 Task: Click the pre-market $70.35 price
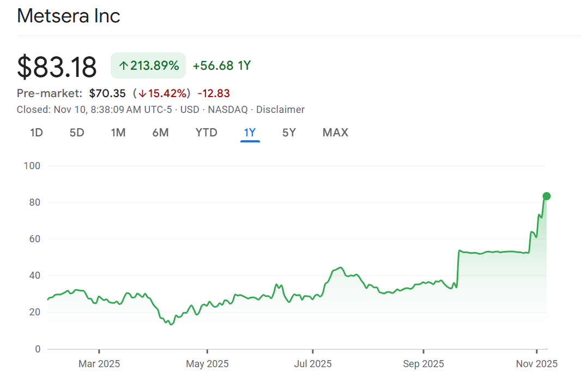pyautogui.click(x=107, y=93)
